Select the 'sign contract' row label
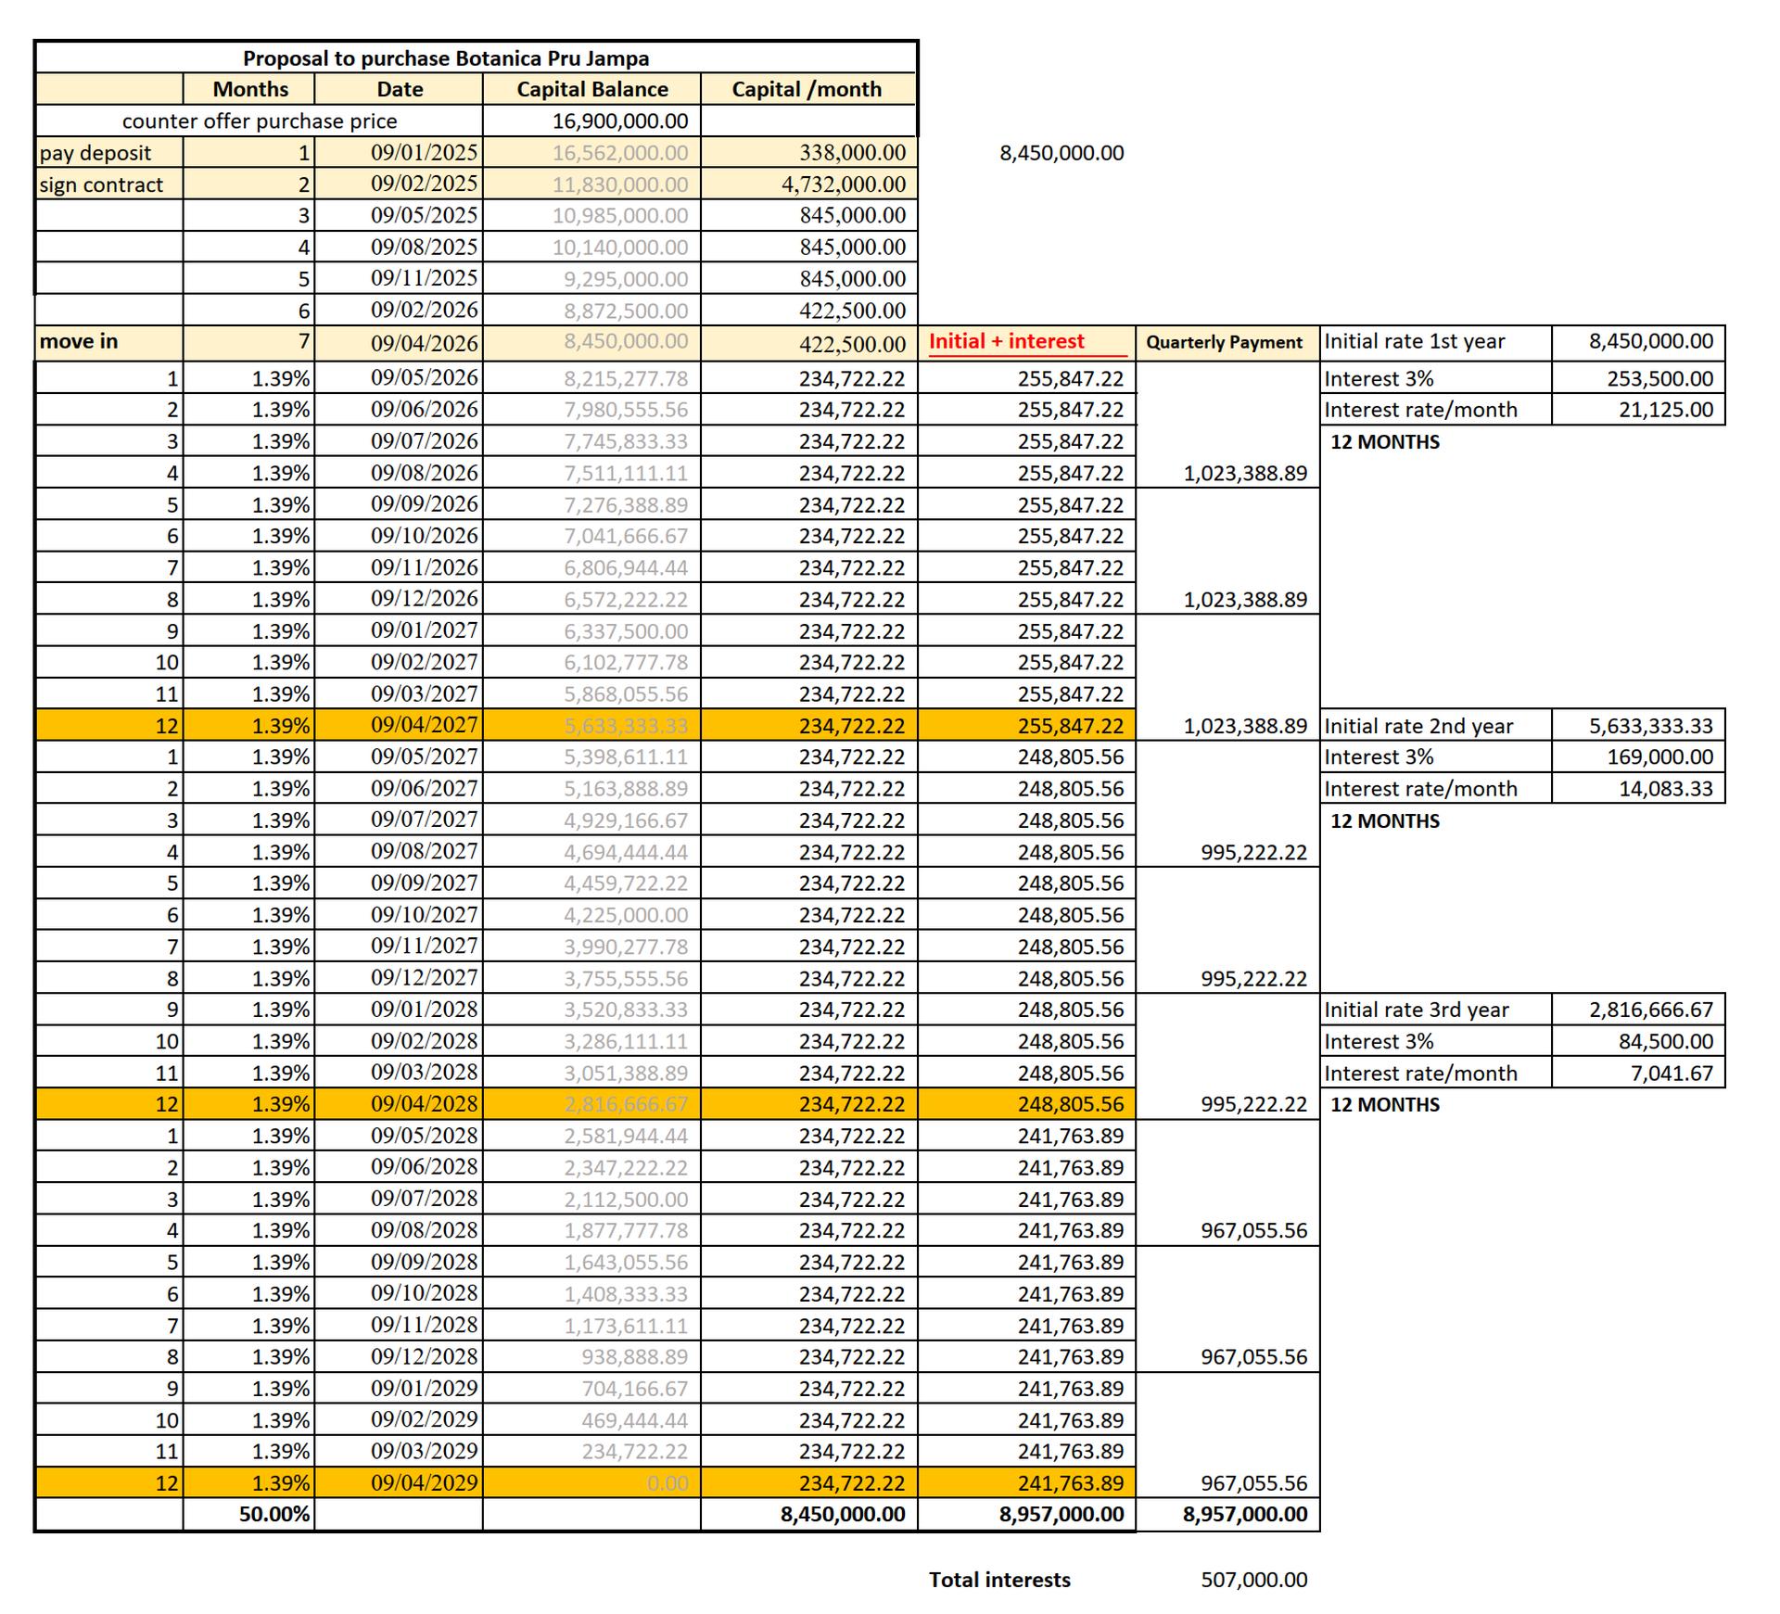 (x=101, y=184)
